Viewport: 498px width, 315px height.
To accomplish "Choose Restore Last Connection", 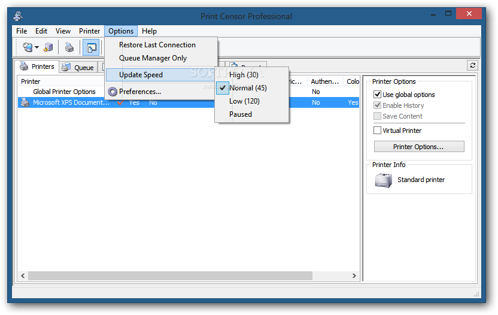I will 157,45.
